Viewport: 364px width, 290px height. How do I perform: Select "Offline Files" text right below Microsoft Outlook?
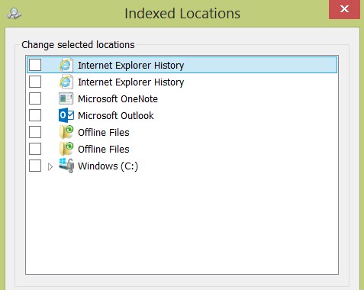click(x=104, y=133)
